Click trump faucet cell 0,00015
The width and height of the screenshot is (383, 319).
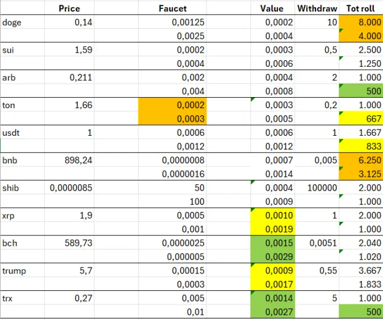click(x=172, y=270)
